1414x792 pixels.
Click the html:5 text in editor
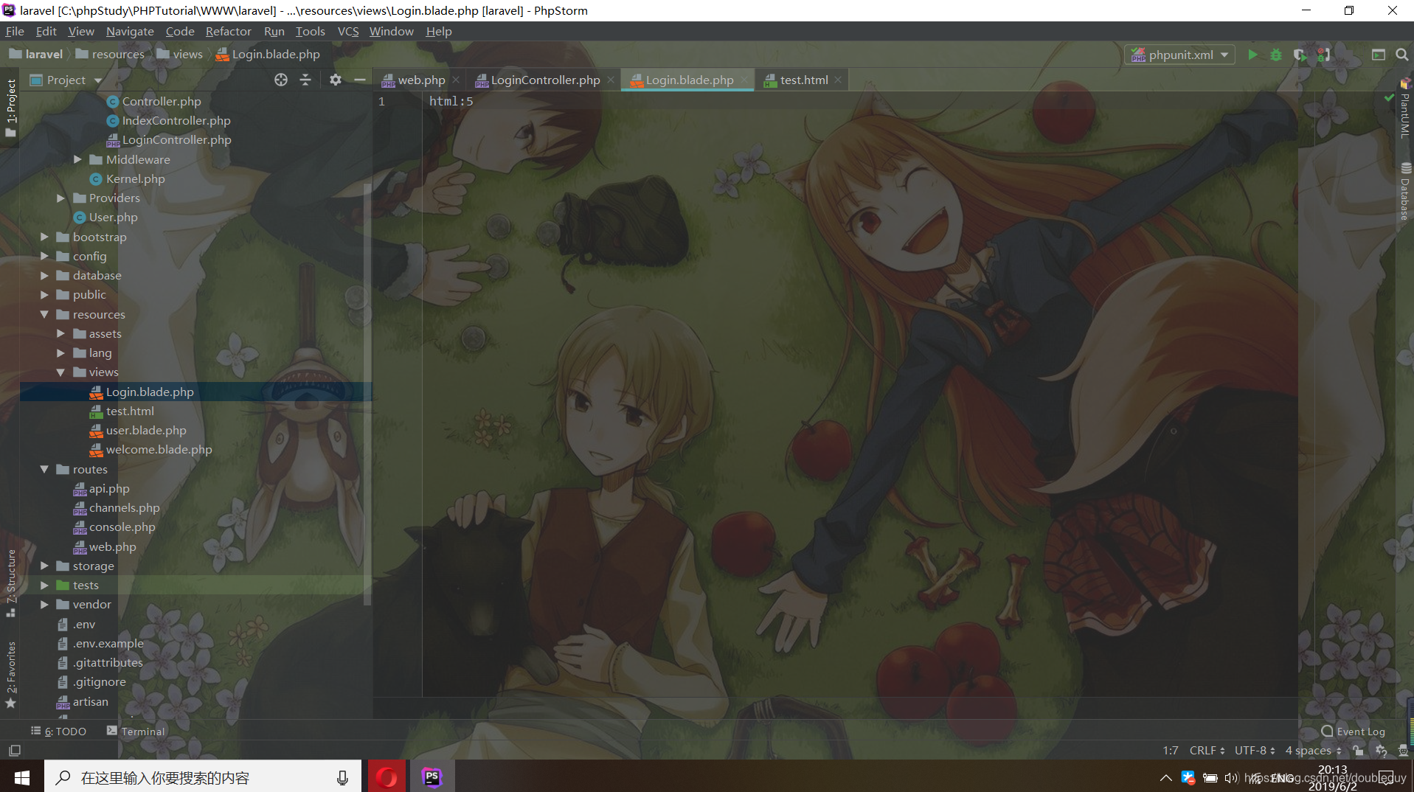pyautogui.click(x=451, y=101)
